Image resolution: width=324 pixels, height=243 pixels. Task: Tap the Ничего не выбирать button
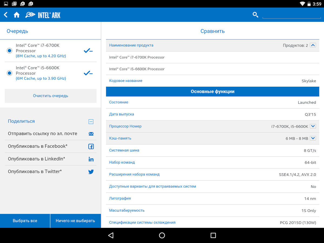[76, 221]
